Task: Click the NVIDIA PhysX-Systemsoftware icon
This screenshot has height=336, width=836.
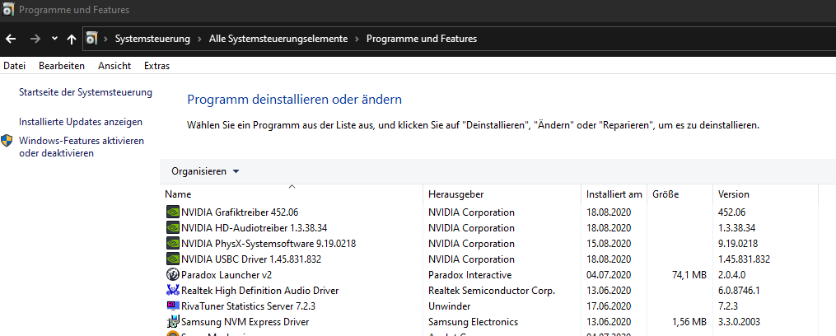Action: (x=173, y=244)
